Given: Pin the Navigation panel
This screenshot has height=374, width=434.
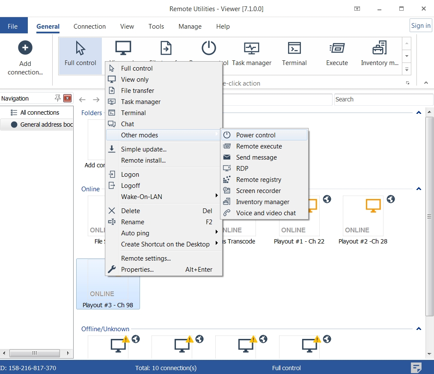Looking at the screenshot, I should 58,98.
